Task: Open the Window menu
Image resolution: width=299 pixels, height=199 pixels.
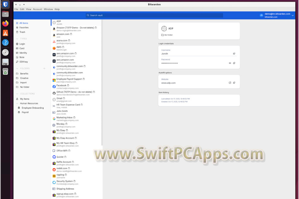Action: click(x=49, y=9)
